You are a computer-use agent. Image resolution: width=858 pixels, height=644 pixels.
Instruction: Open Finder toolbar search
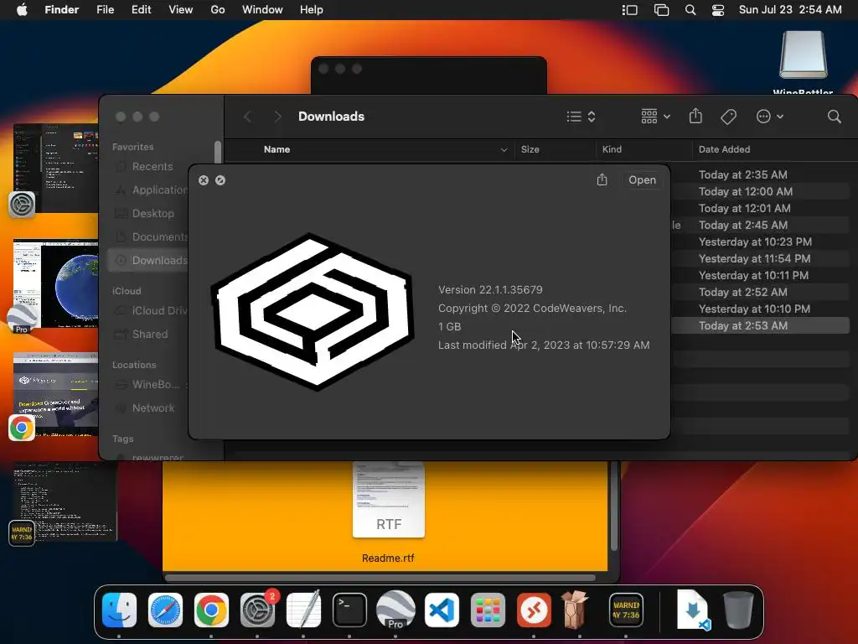coord(834,117)
